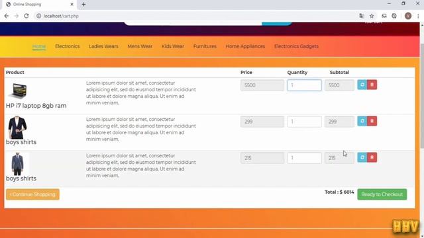424x238 pixels.
Task: Click quantity field for HP i7 laptop
Action: pos(304,85)
